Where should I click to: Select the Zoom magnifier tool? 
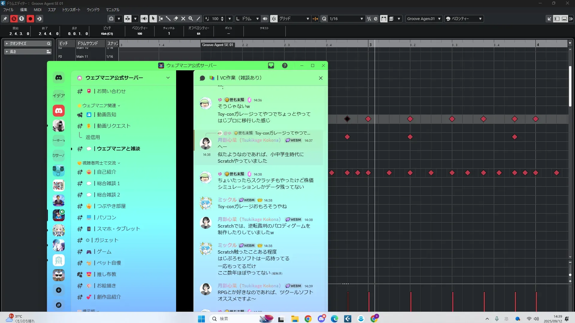(191, 19)
